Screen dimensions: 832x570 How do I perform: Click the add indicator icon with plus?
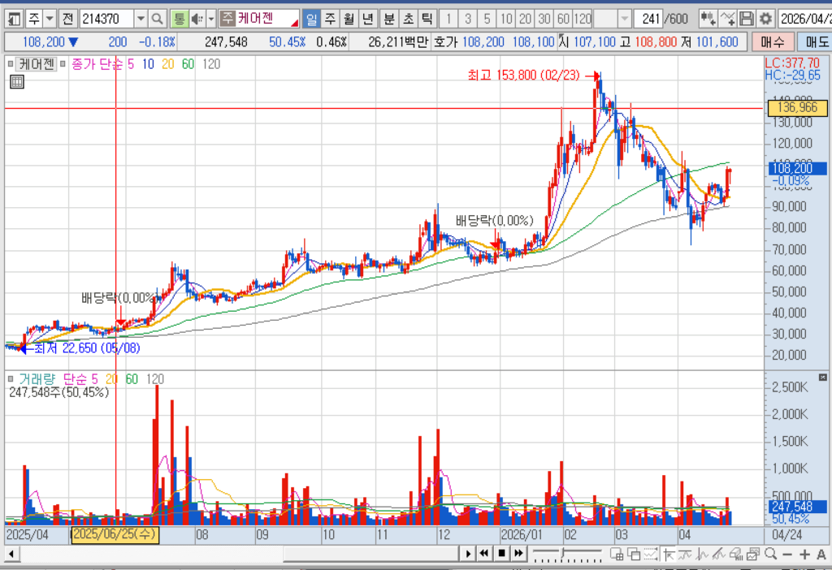(729, 19)
